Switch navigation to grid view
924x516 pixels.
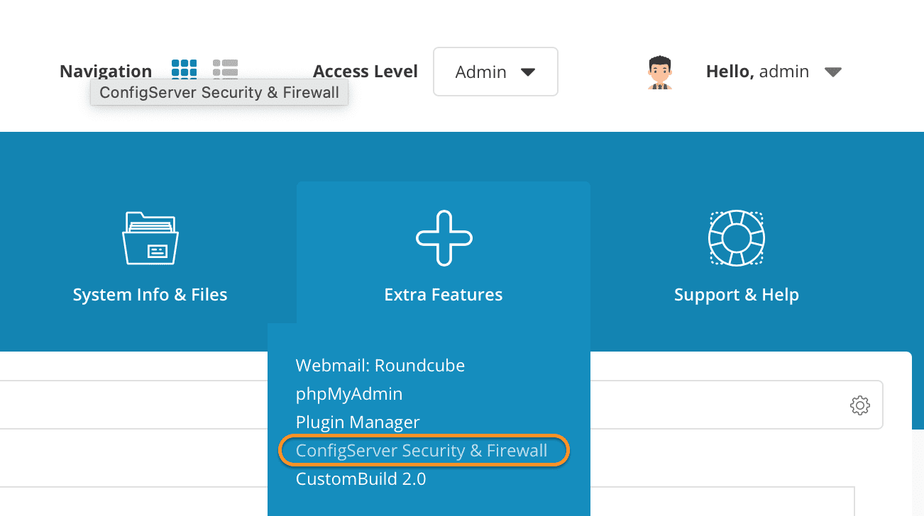(x=184, y=69)
